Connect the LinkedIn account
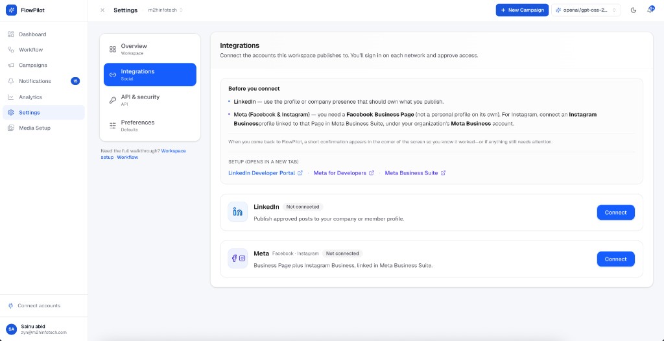The height and width of the screenshot is (341, 664). pos(616,212)
